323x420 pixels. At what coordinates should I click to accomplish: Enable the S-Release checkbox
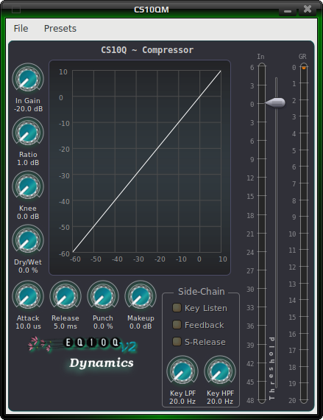point(177,341)
